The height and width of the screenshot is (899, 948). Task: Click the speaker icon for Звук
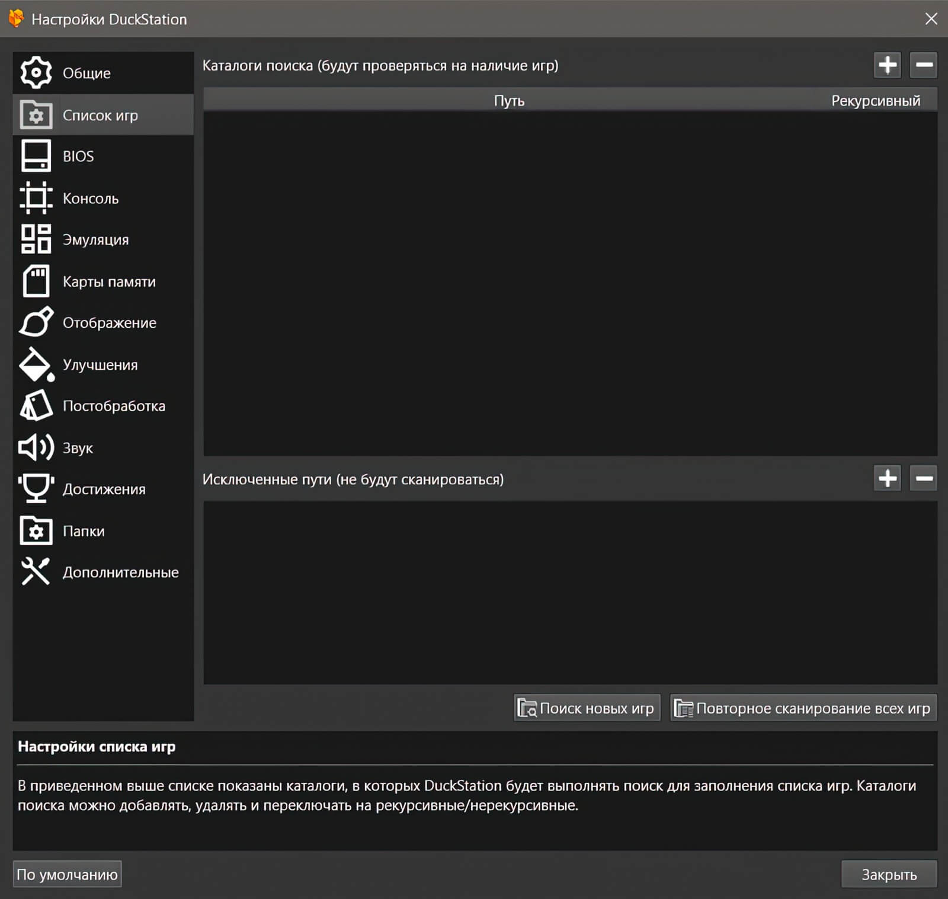(36, 447)
